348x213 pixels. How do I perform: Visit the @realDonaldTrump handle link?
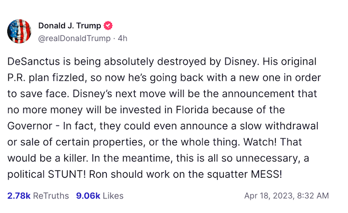(74, 38)
